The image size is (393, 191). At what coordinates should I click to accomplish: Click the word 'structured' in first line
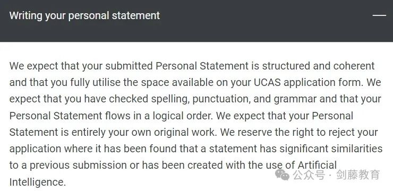pyautogui.click(x=286, y=66)
